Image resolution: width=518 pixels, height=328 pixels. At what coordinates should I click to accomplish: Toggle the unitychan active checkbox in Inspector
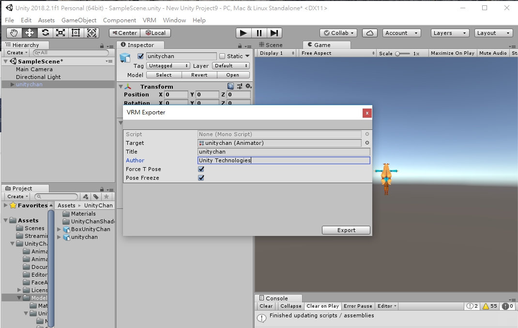click(x=140, y=56)
